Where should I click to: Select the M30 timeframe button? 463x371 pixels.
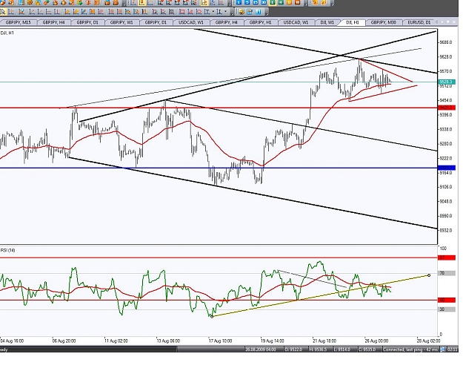pos(264,2)
